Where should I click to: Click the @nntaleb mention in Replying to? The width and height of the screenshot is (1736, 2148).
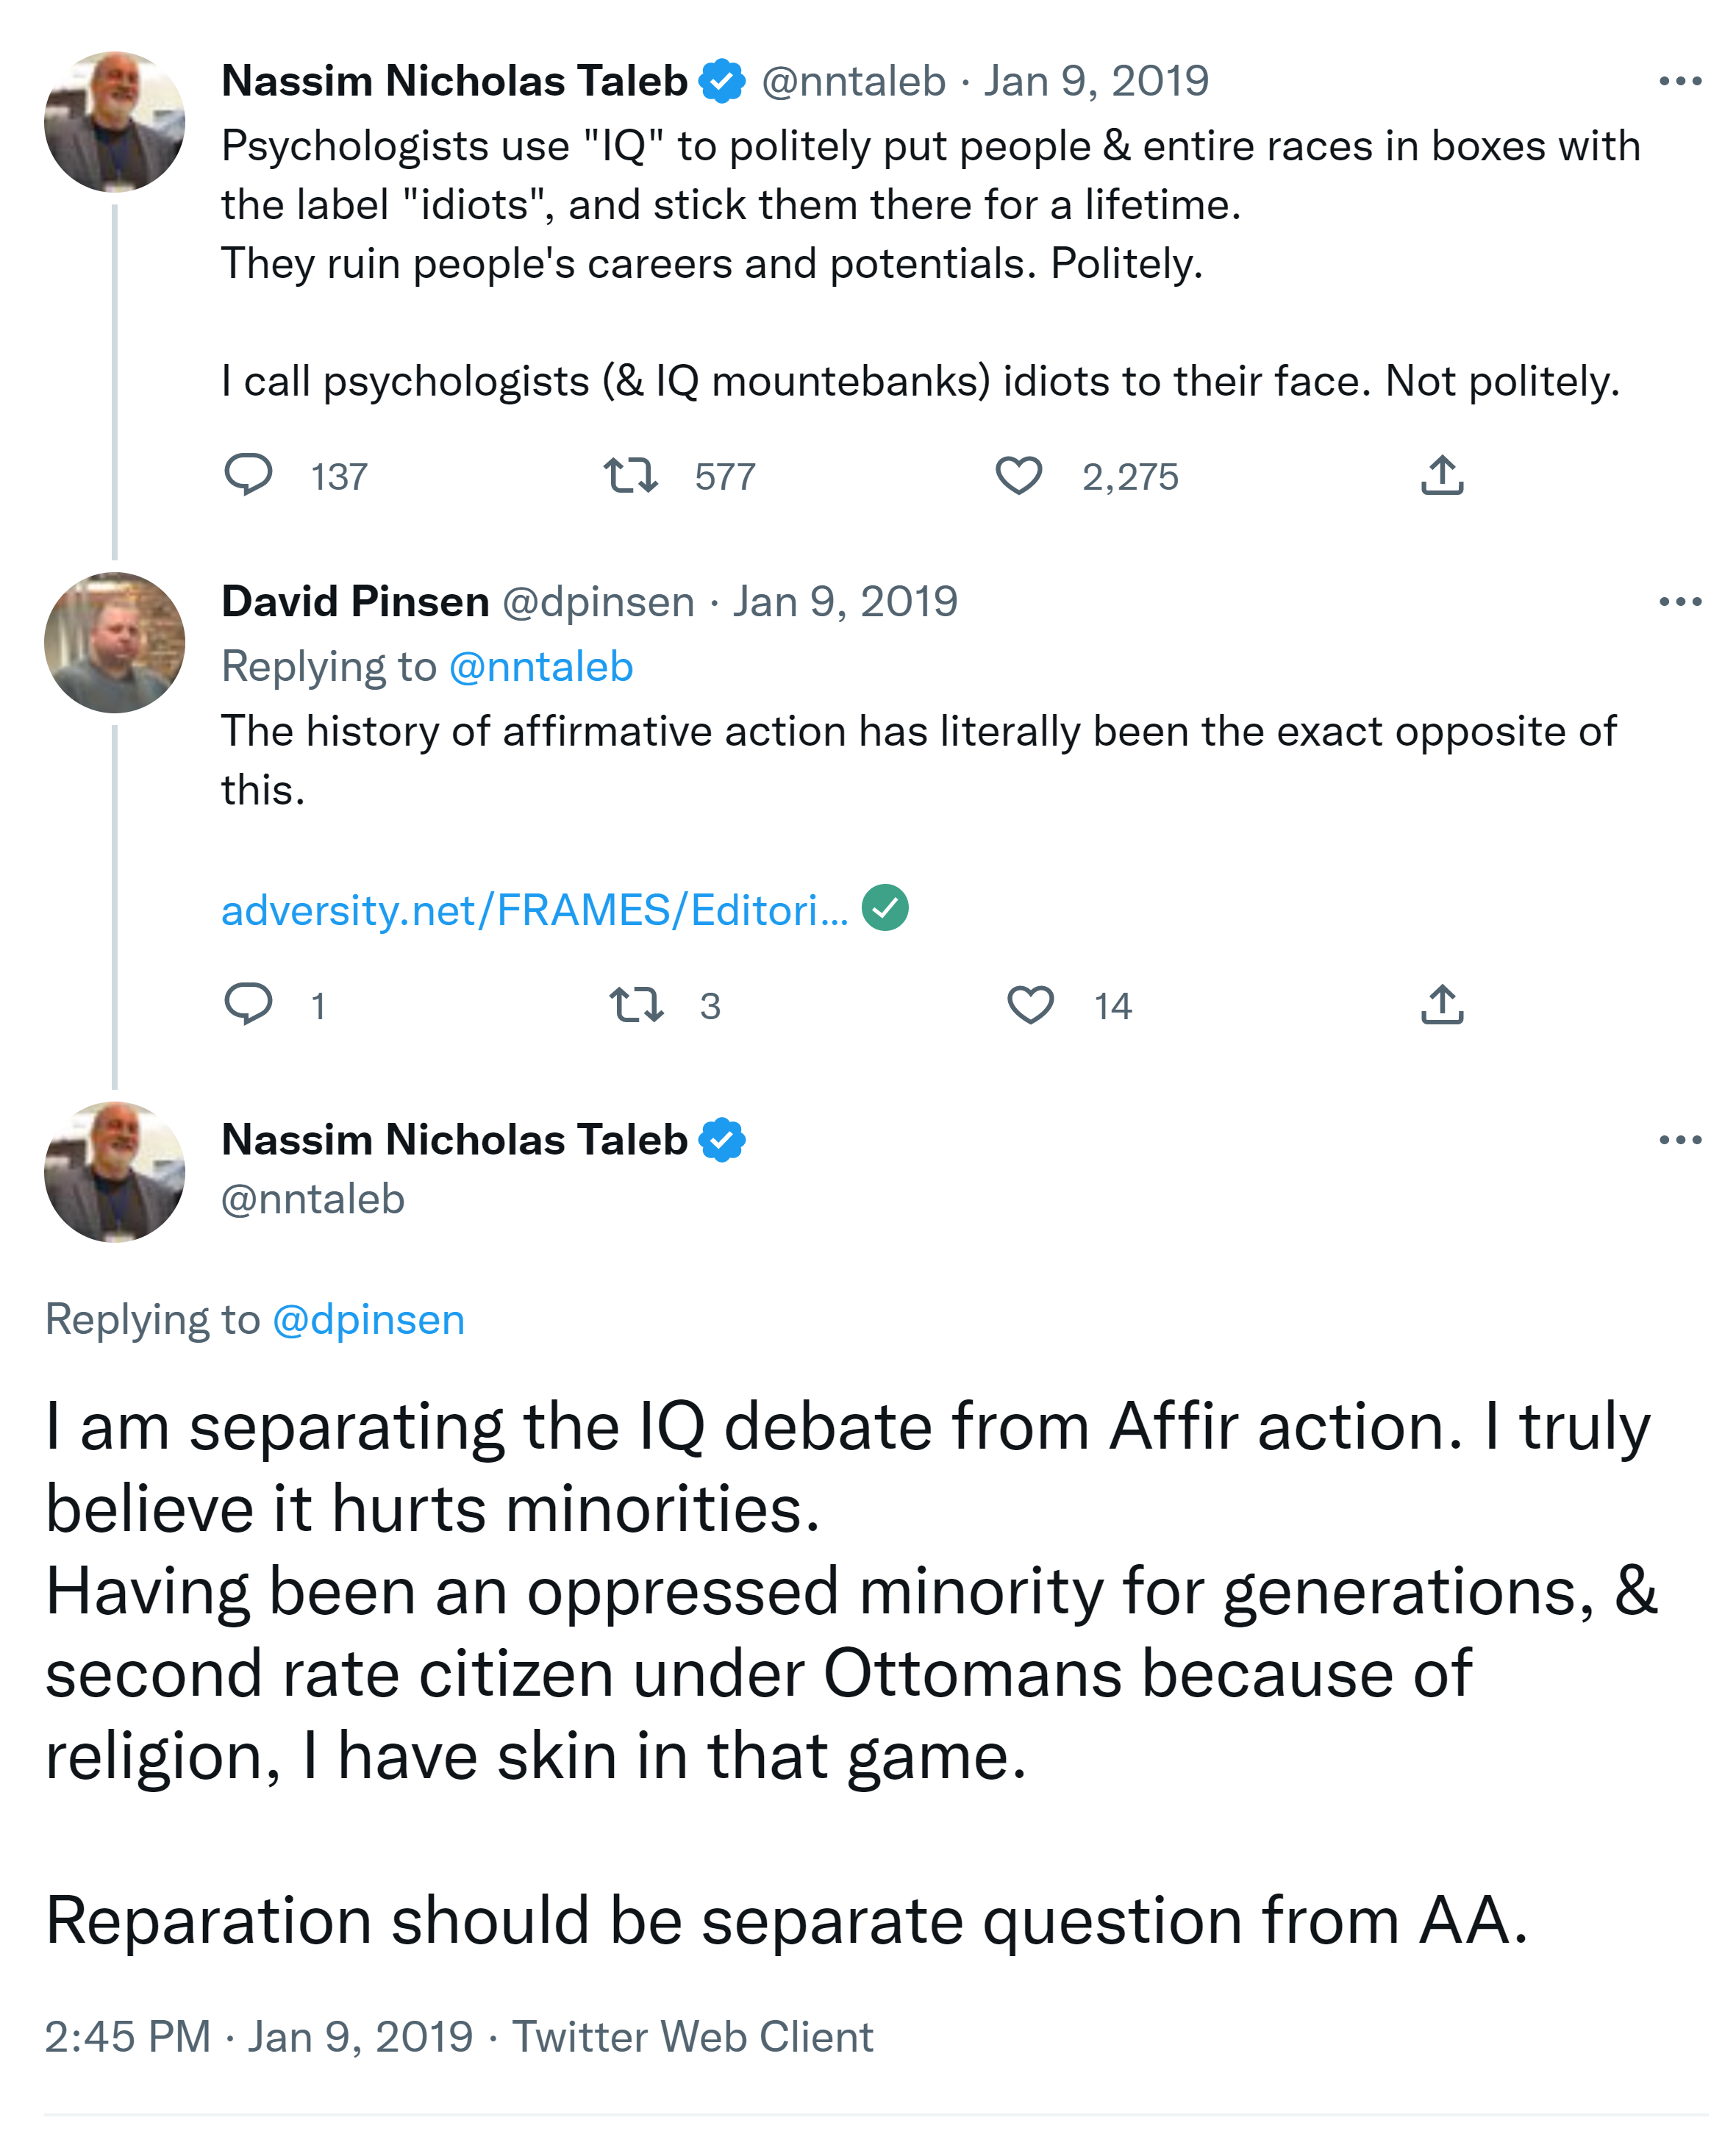[x=540, y=667]
